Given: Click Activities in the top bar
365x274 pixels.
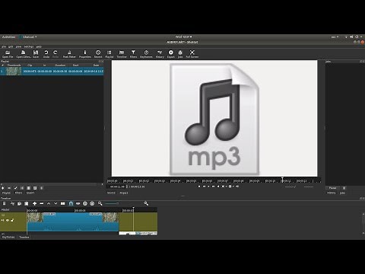Looking at the screenshot, I should pyautogui.click(x=9, y=37).
